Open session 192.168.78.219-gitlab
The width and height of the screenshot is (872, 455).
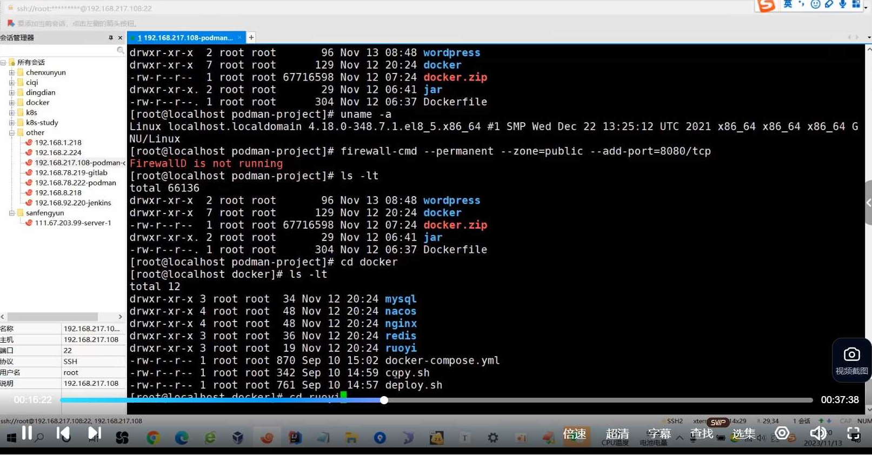(71, 173)
